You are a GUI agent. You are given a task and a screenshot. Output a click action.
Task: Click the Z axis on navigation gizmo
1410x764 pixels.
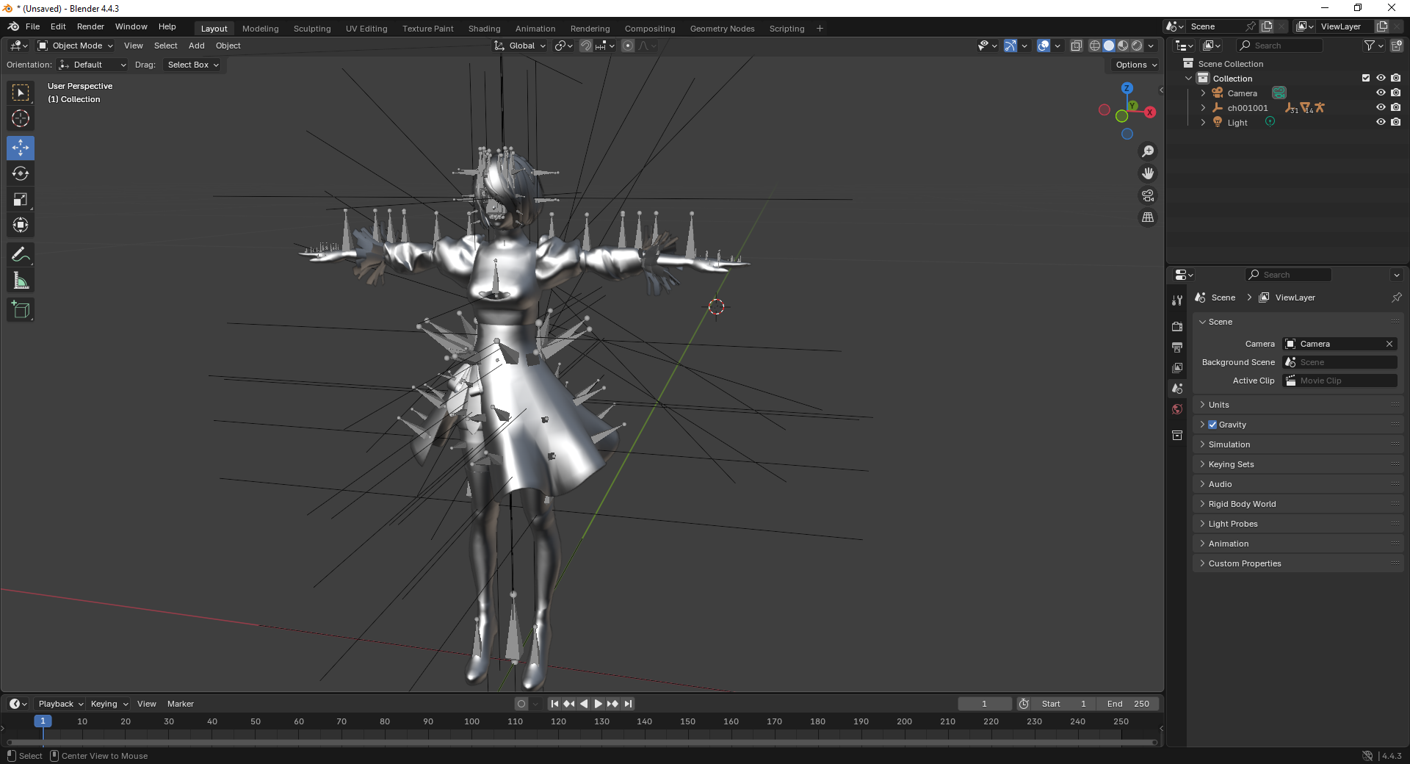coord(1127,88)
